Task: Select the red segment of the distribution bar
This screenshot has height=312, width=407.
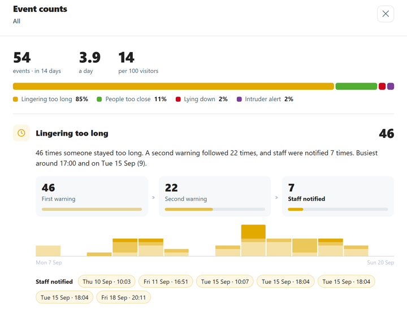Action: 382,86
